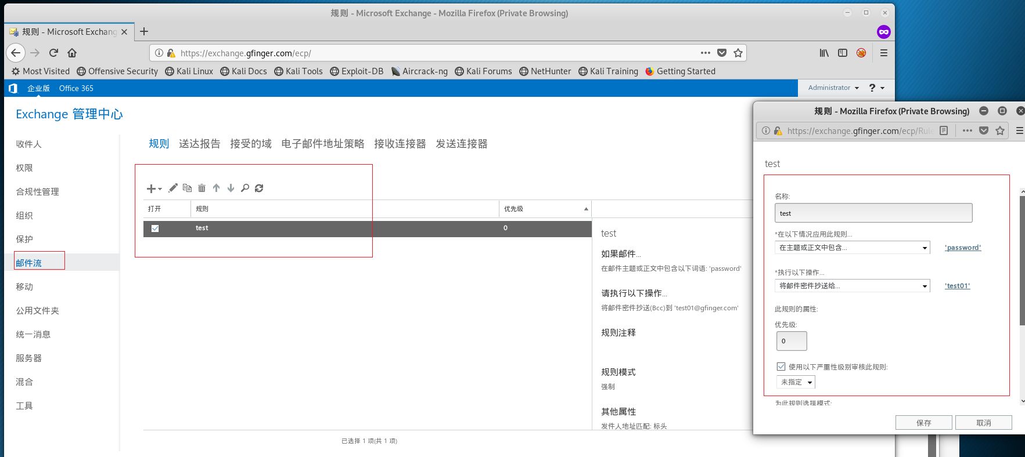Click the NoScript extension icon
This screenshot has height=457, width=1025.
click(861, 53)
